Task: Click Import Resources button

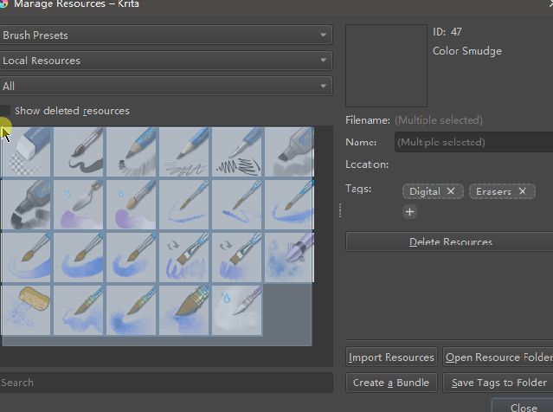Action: click(391, 357)
